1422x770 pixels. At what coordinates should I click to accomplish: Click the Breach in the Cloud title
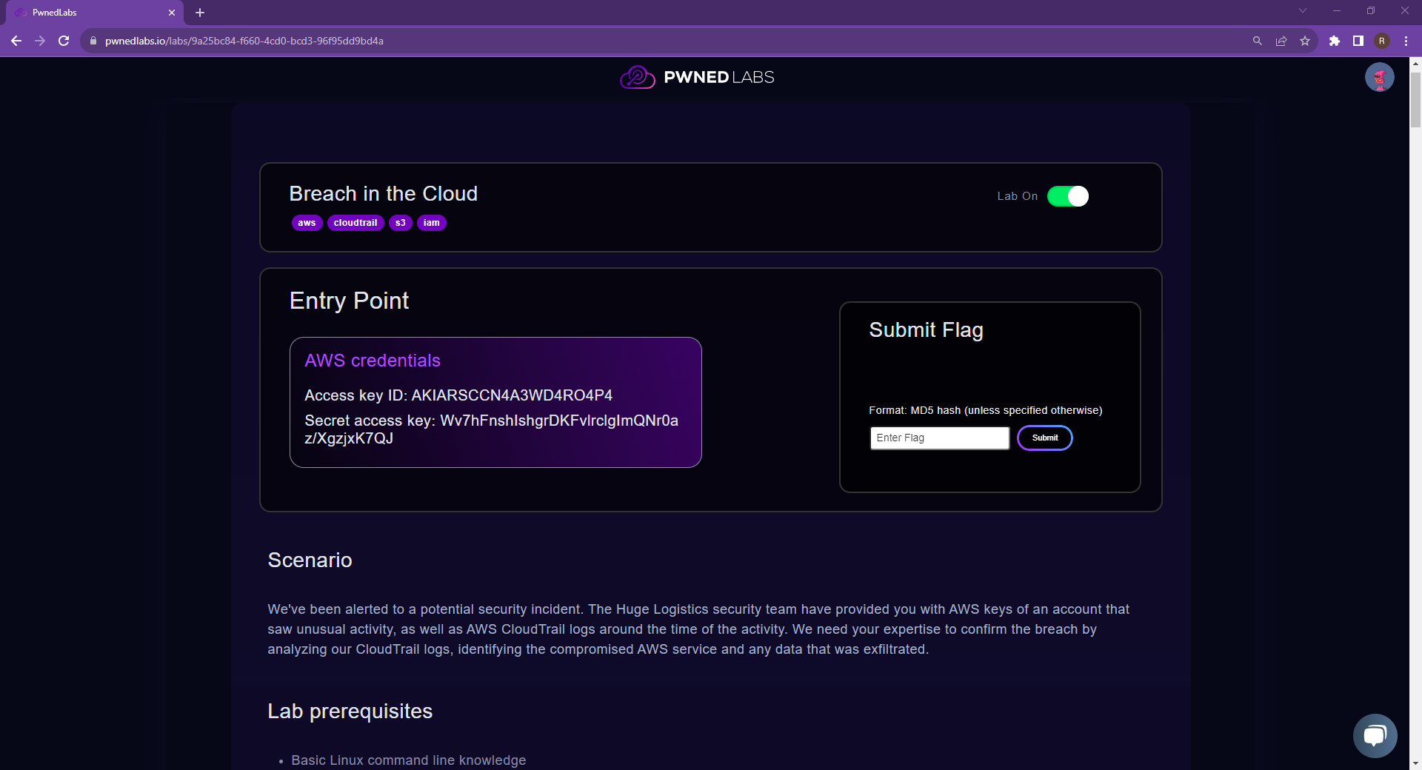click(384, 193)
